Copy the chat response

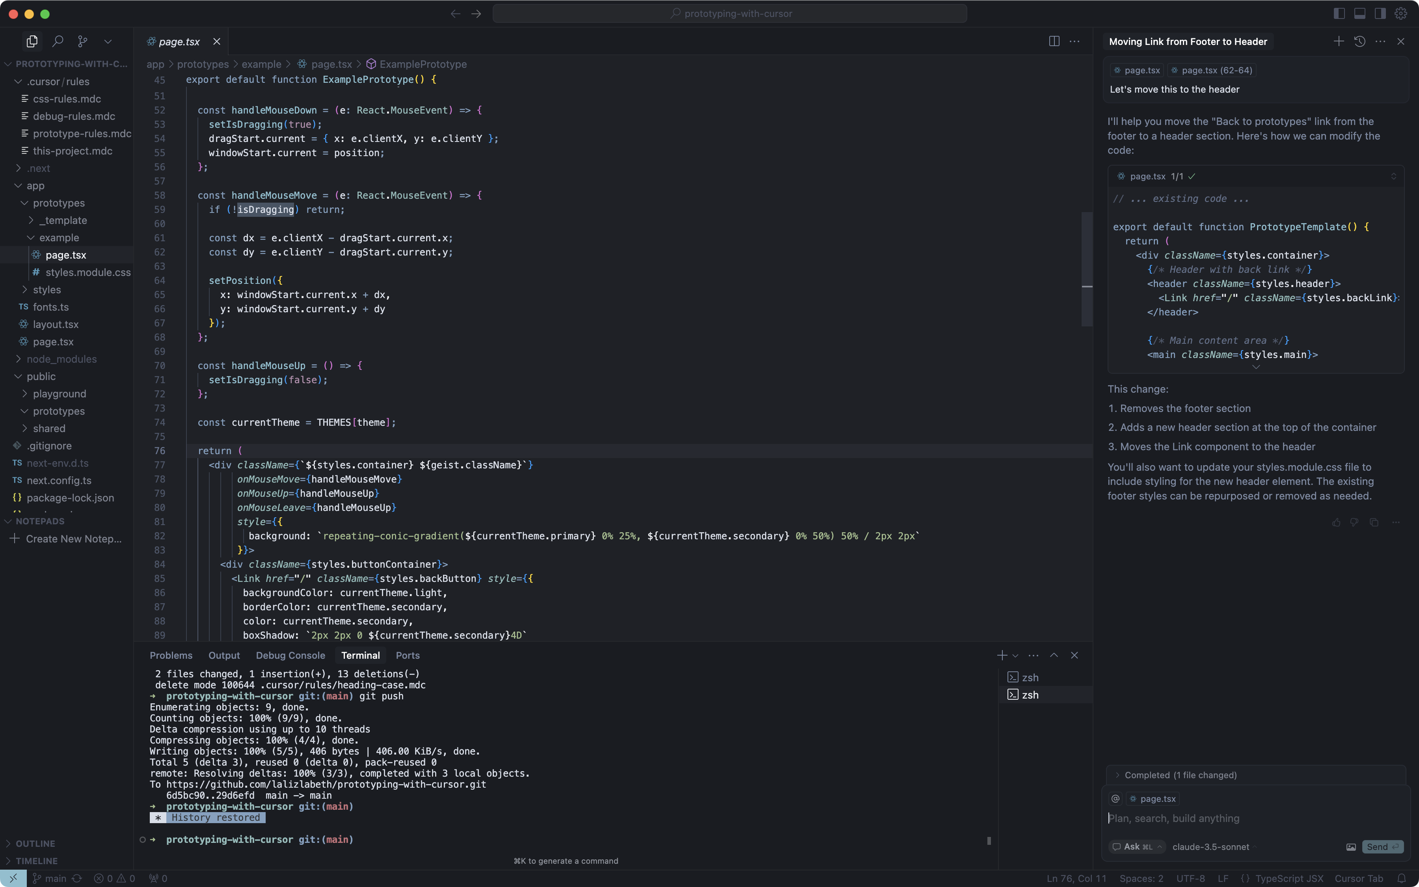tap(1374, 522)
